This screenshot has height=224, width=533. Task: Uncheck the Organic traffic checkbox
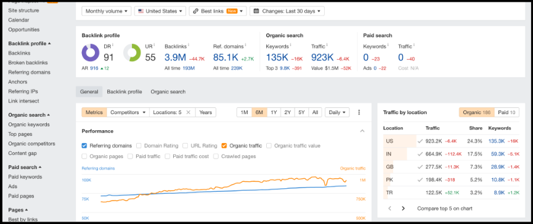pos(224,146)
